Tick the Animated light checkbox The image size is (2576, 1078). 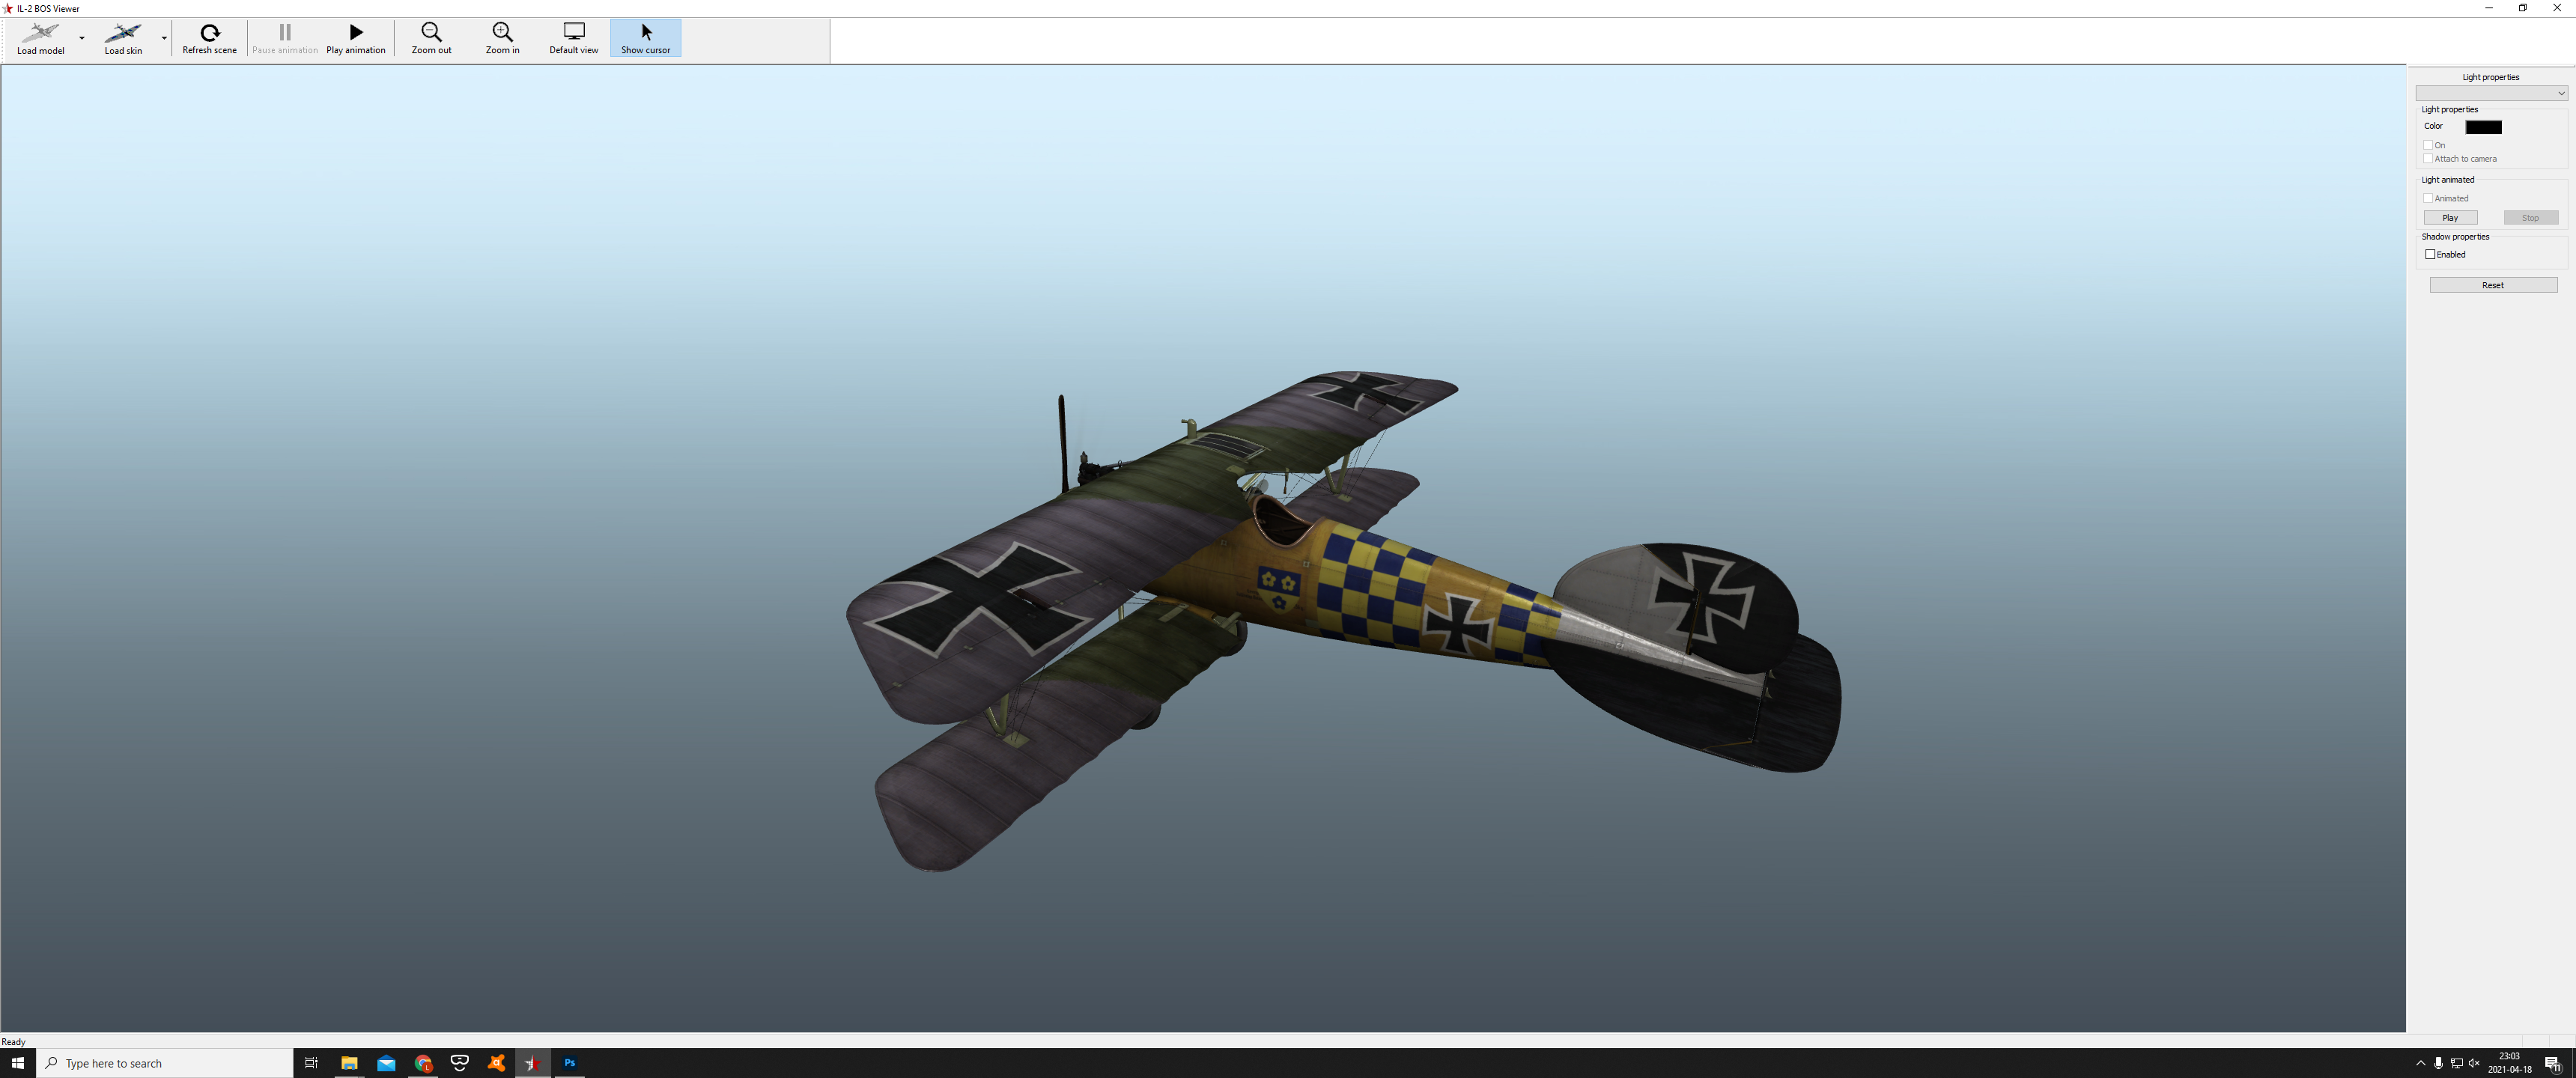[2428, 198]
